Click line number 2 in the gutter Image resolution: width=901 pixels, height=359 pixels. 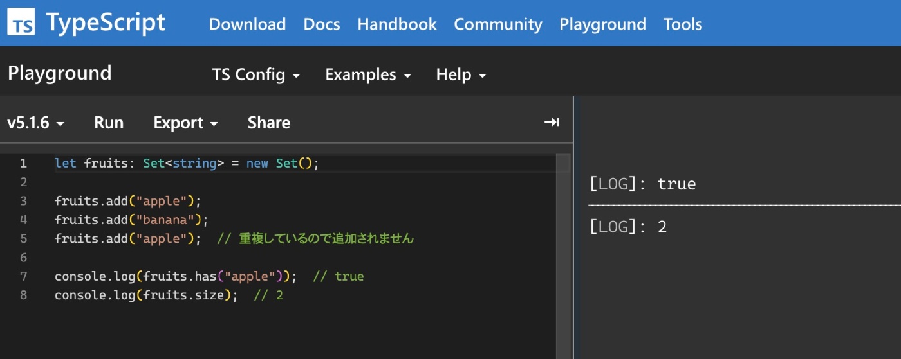point(23,182)
